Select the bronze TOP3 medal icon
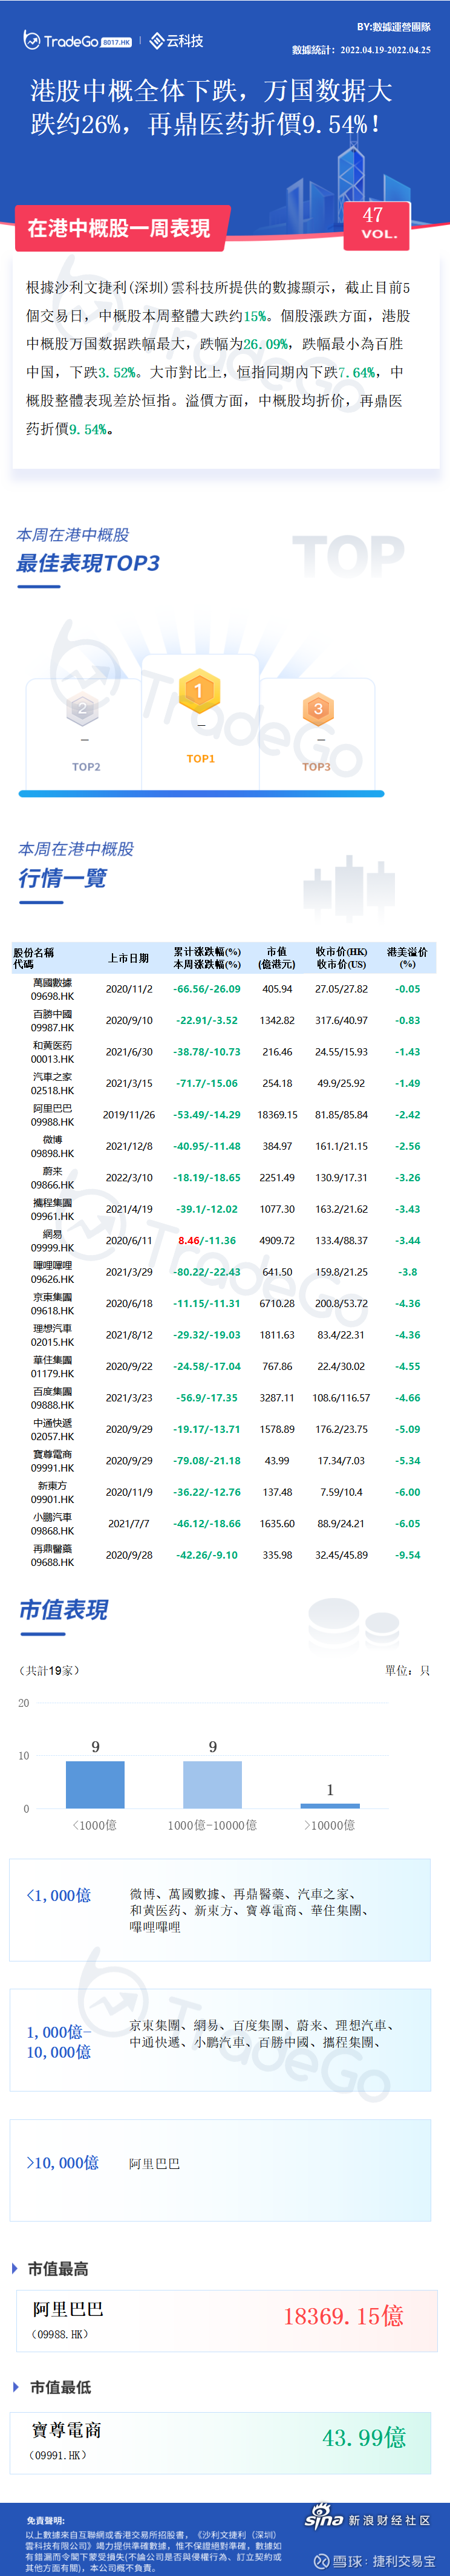Viewport: 450px width, 2576px height. [x=318, y=708]
